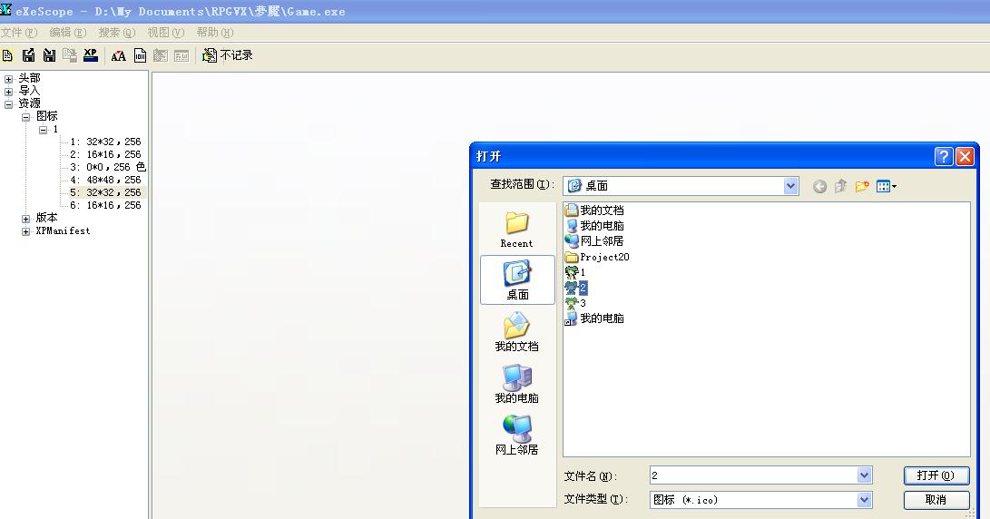Click the XP manifest toolbar icon
Screen dimensions: 990x519
point(91,55)
